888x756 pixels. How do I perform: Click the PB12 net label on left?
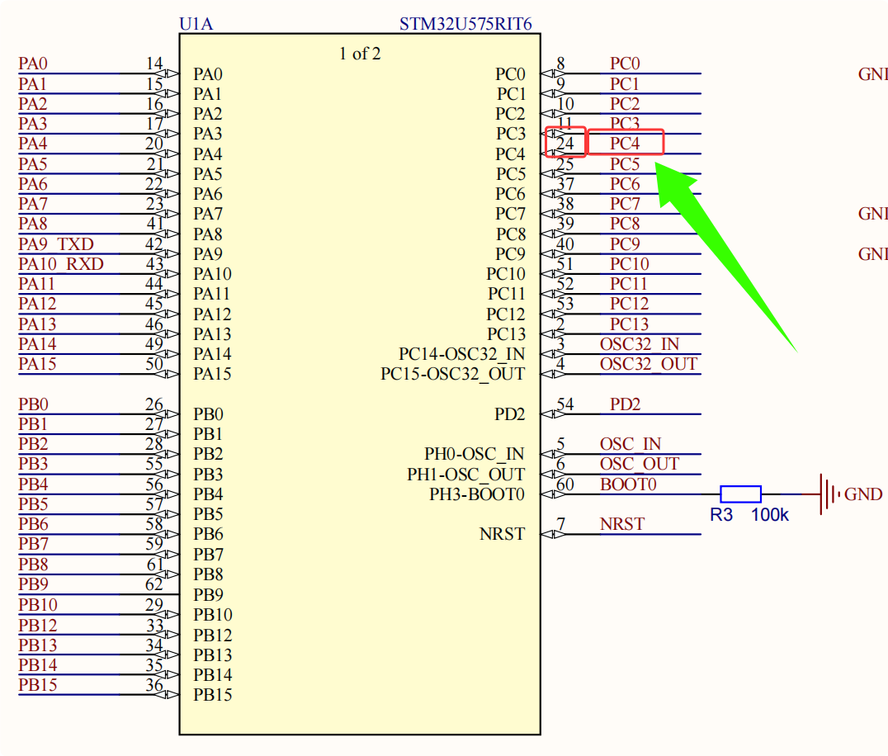click(38, 626)
